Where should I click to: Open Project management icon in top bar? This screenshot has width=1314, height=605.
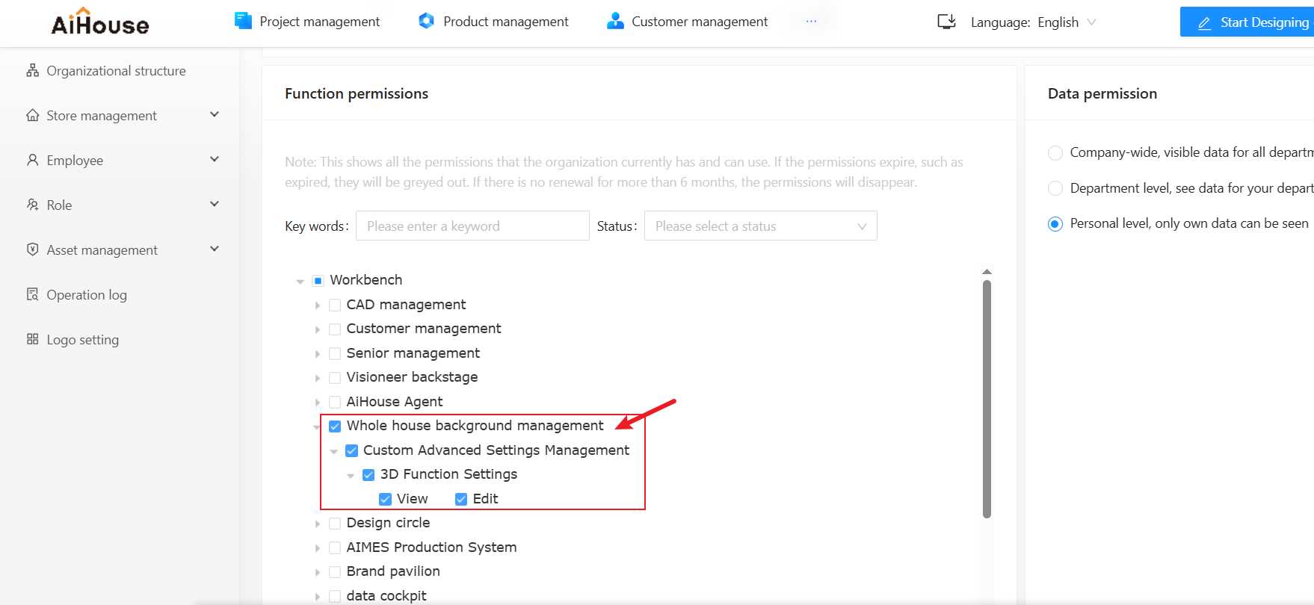243,21
